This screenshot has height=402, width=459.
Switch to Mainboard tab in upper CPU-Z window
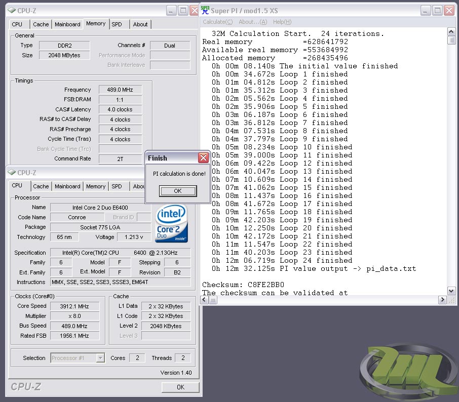[x=67, y=24]
